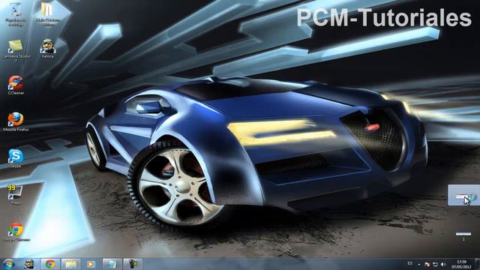This screenshot has height=270, width=480.
Task: Click the small bar gadget labeled 1
Action: pyautogui.click(x=463, y=236)
